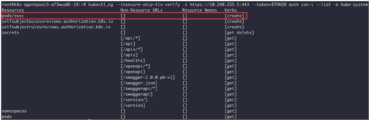Click the [create] verb in pods/exec row
The image size is (369, 120).
(234, 16)
